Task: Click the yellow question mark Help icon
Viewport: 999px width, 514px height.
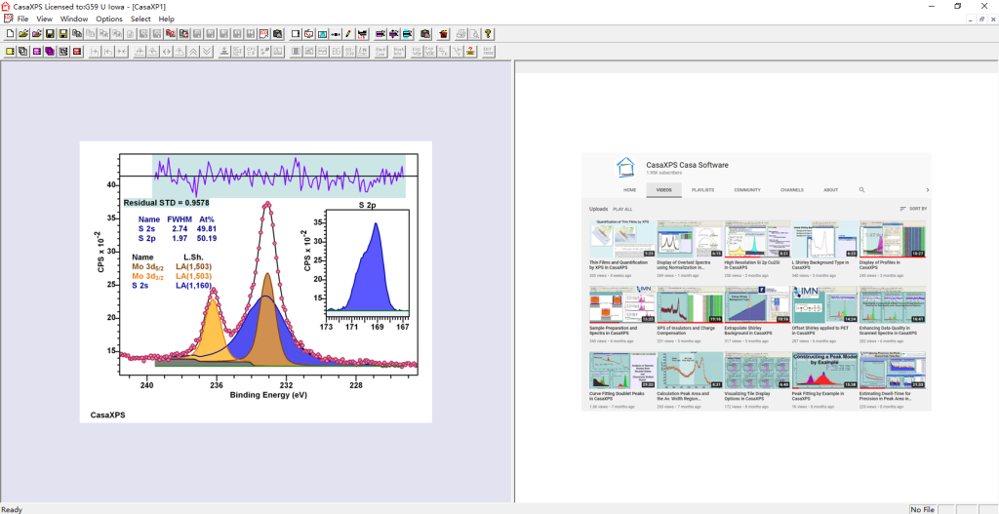Action: [488, 34]
